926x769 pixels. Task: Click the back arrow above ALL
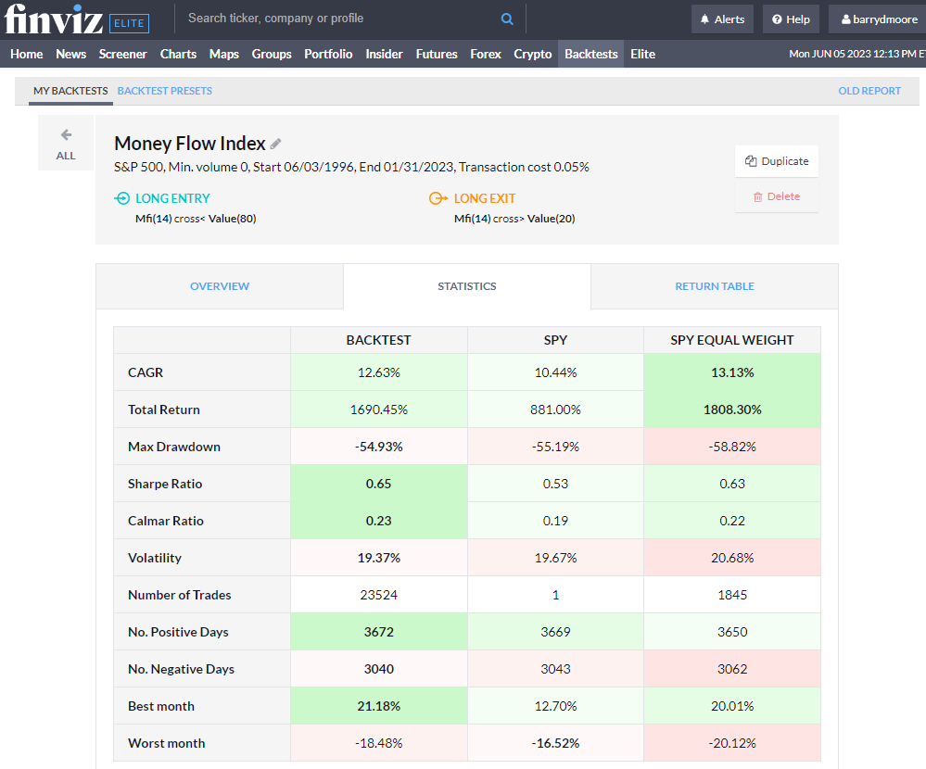[x=65, y=133]
